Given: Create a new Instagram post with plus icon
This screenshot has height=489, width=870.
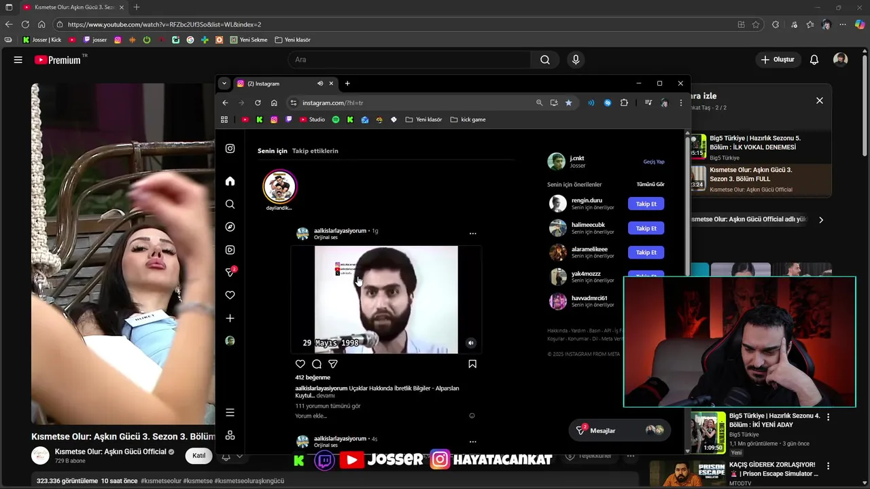Looking at the screenshot, I should [230, 318].
